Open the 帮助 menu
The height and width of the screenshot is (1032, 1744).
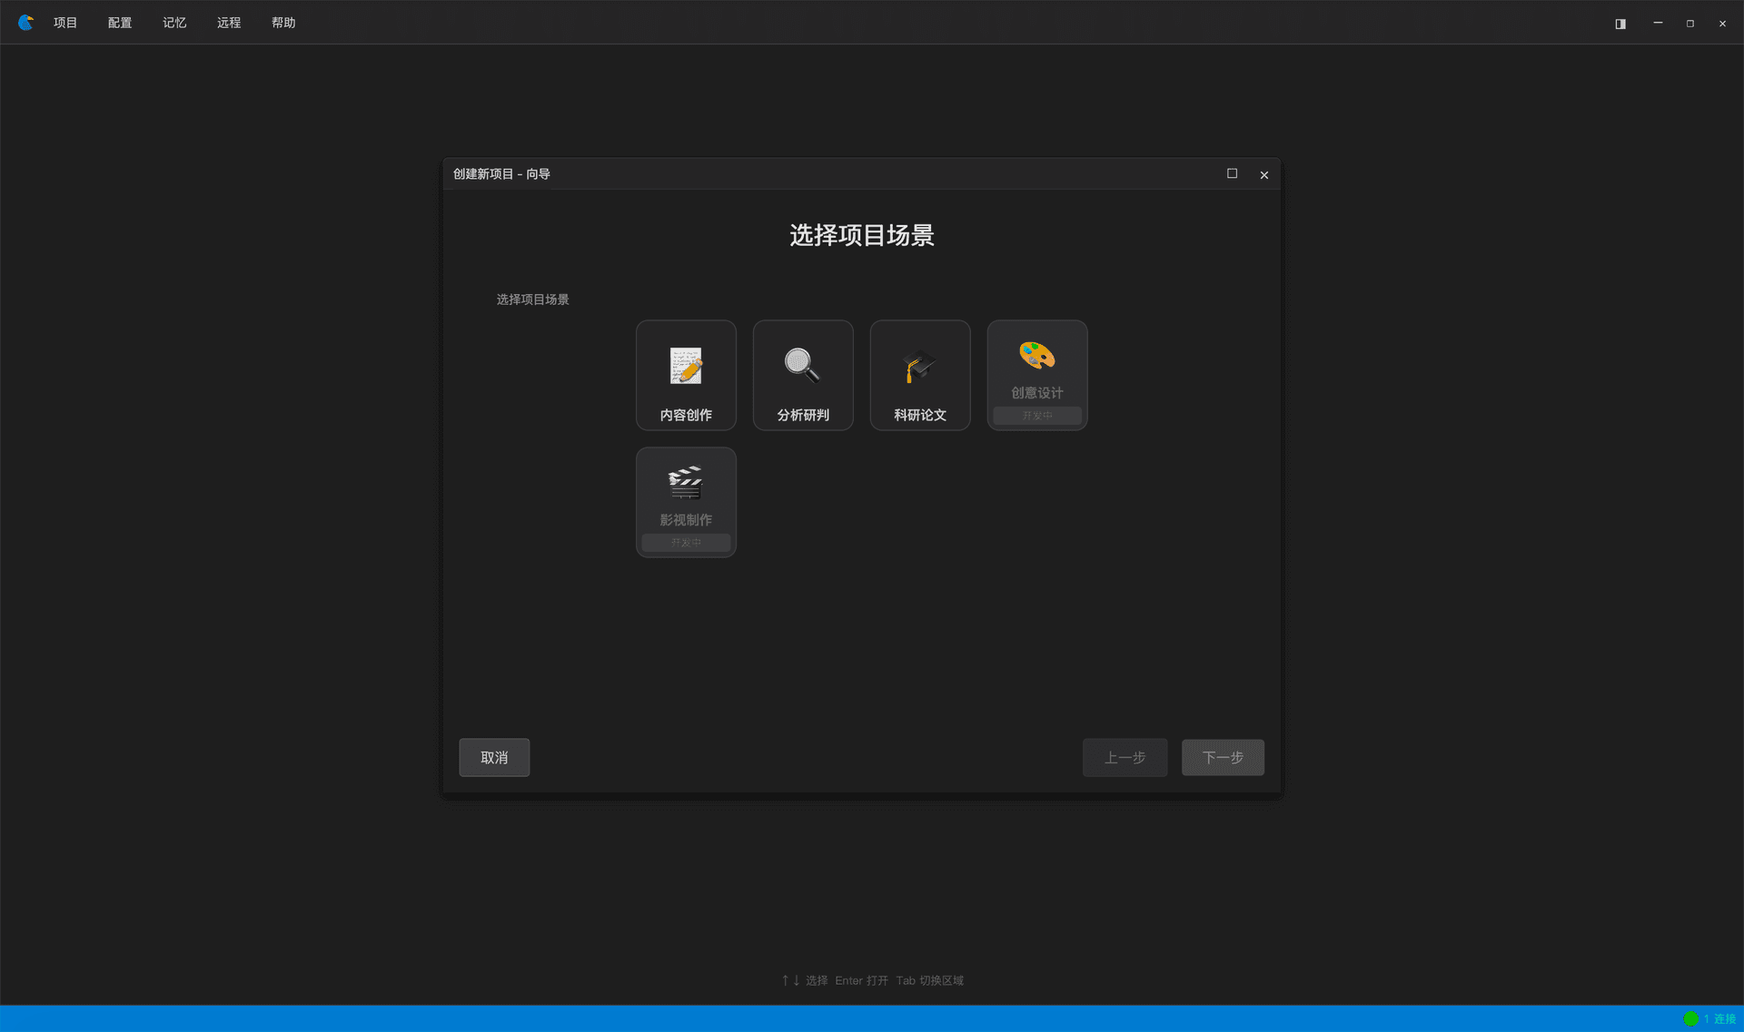283,23
